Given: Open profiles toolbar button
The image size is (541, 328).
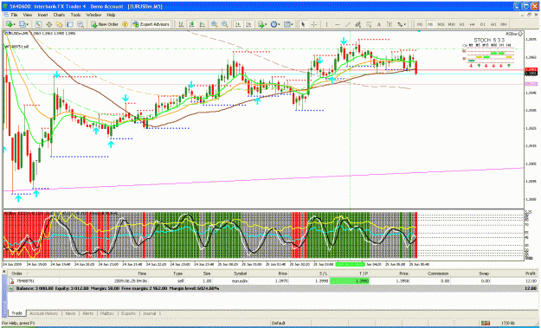Looking at the screenshot, I should click(23, 24).
